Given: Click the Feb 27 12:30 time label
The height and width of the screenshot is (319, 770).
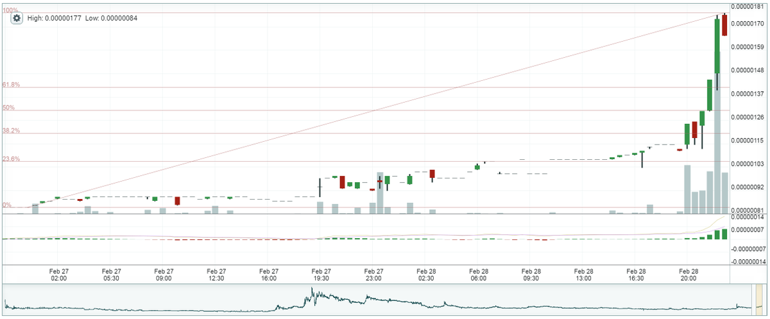Looking at the screenshot, I should [216, 275].
